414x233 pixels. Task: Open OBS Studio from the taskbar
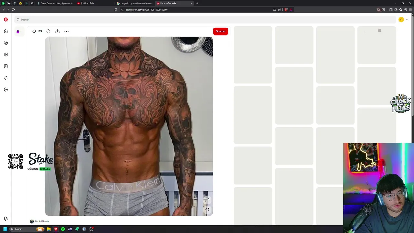[x=92, y=229]
